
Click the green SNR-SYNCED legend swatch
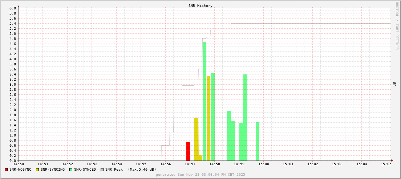[x=70, y=170]
